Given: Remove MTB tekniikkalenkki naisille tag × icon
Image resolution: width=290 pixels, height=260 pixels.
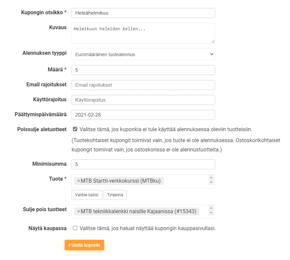Looking at the screenshot, I should click(x=78, y=212).
